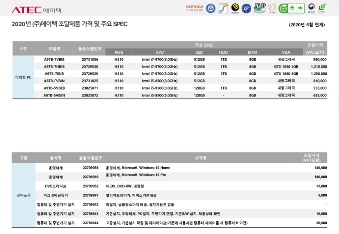Click identification number '23729530'
The image size is (339, 234).
[90, 67]
